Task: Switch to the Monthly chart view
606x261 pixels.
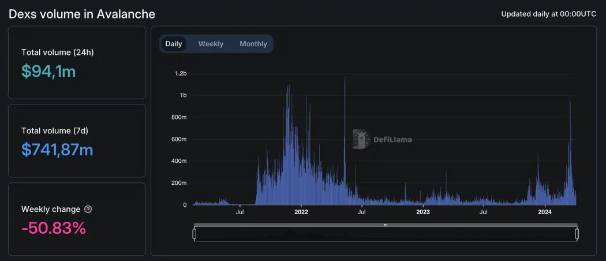Action: tap(253, 44)
